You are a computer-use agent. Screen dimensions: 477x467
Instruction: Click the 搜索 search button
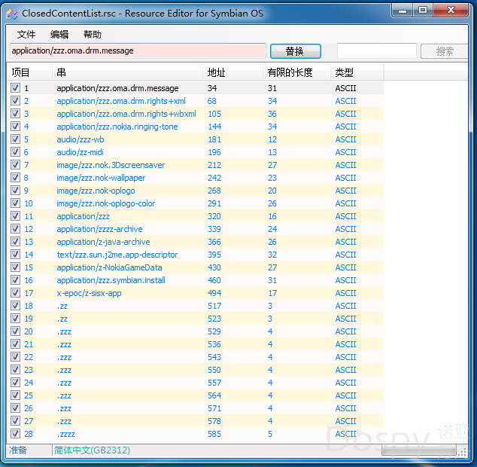coord(445,51)
